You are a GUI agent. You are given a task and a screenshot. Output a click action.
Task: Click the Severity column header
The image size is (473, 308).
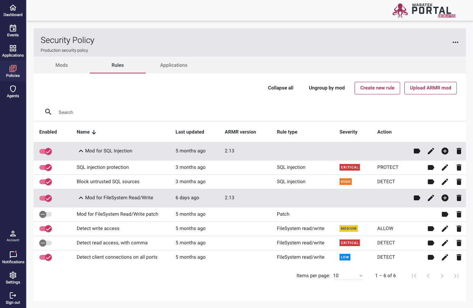[348, 132]
